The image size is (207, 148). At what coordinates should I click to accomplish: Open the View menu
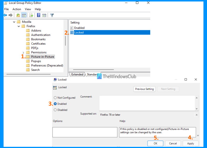click(x=28, y=9)
